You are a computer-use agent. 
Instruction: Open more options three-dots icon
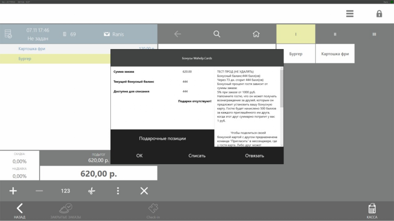[118, 191]
